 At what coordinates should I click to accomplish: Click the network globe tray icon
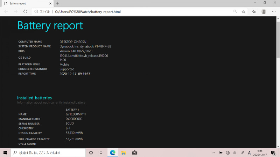pyautogui.click(x=228, y=152)
